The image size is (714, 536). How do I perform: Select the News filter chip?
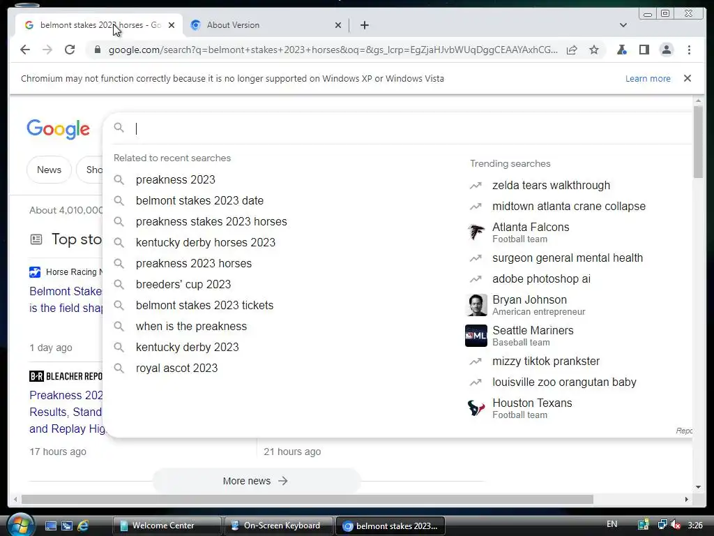[50, 170]
